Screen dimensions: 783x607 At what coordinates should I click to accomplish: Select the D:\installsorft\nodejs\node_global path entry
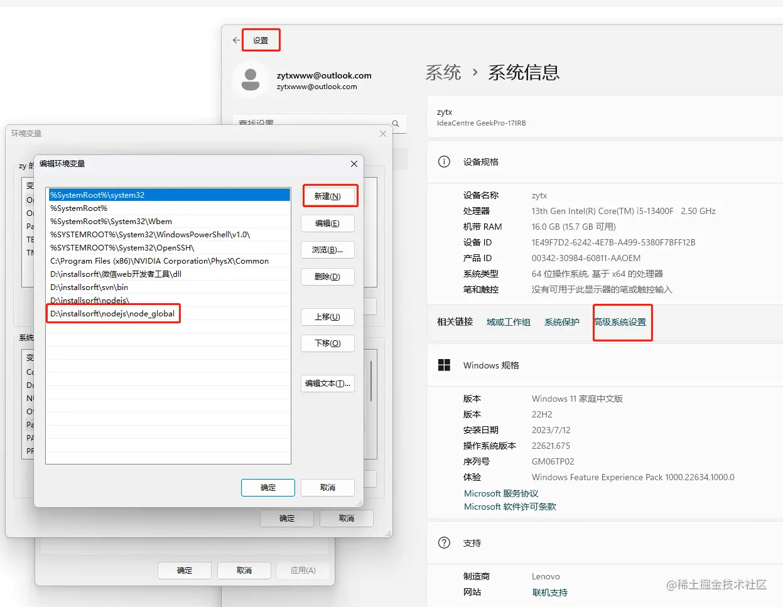point(113,313)
